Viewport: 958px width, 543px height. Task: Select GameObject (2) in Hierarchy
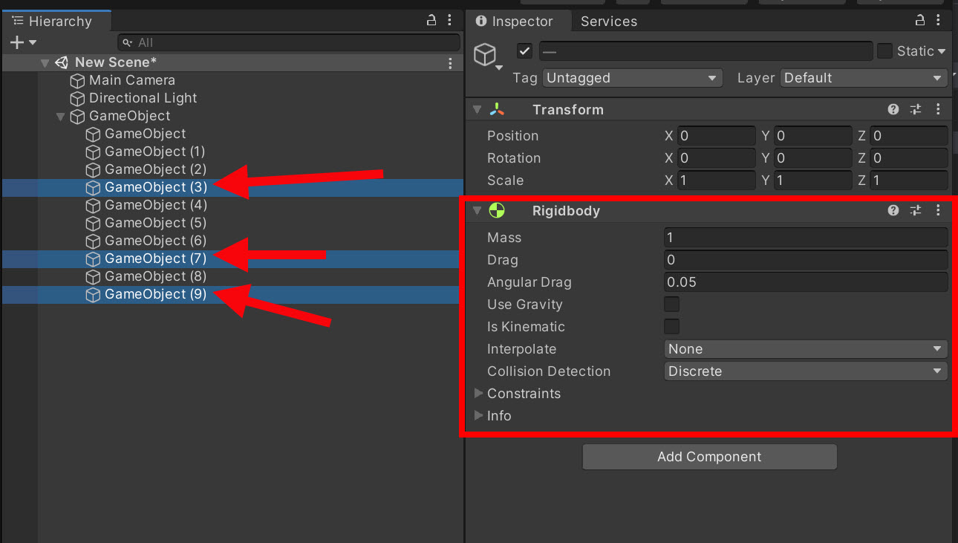point(155,169)
